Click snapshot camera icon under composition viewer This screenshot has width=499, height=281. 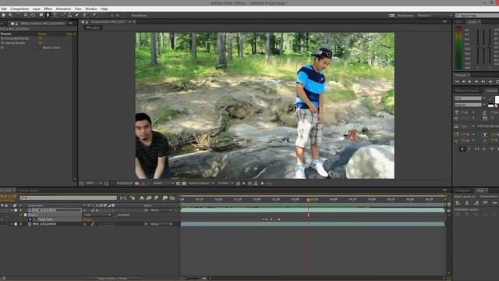137,183
